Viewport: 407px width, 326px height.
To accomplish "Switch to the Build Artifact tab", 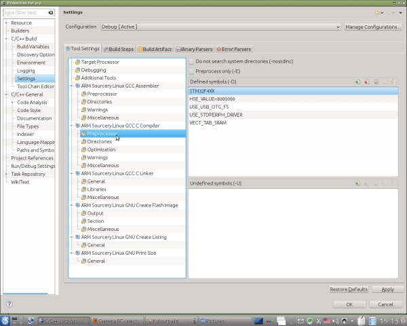I will click(155, 49).
